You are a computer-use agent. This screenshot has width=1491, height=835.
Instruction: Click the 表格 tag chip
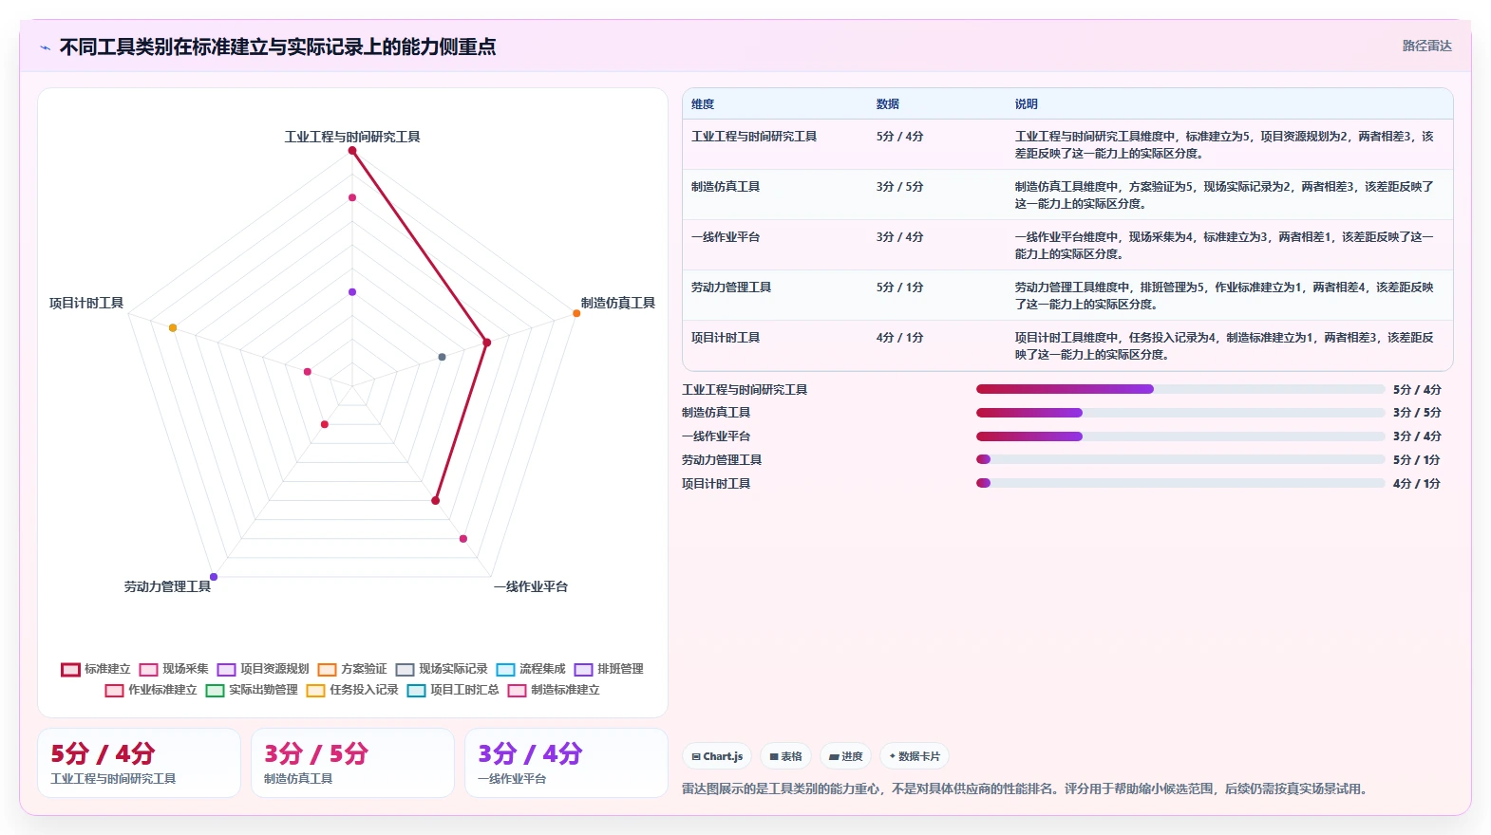pos(785,756)
